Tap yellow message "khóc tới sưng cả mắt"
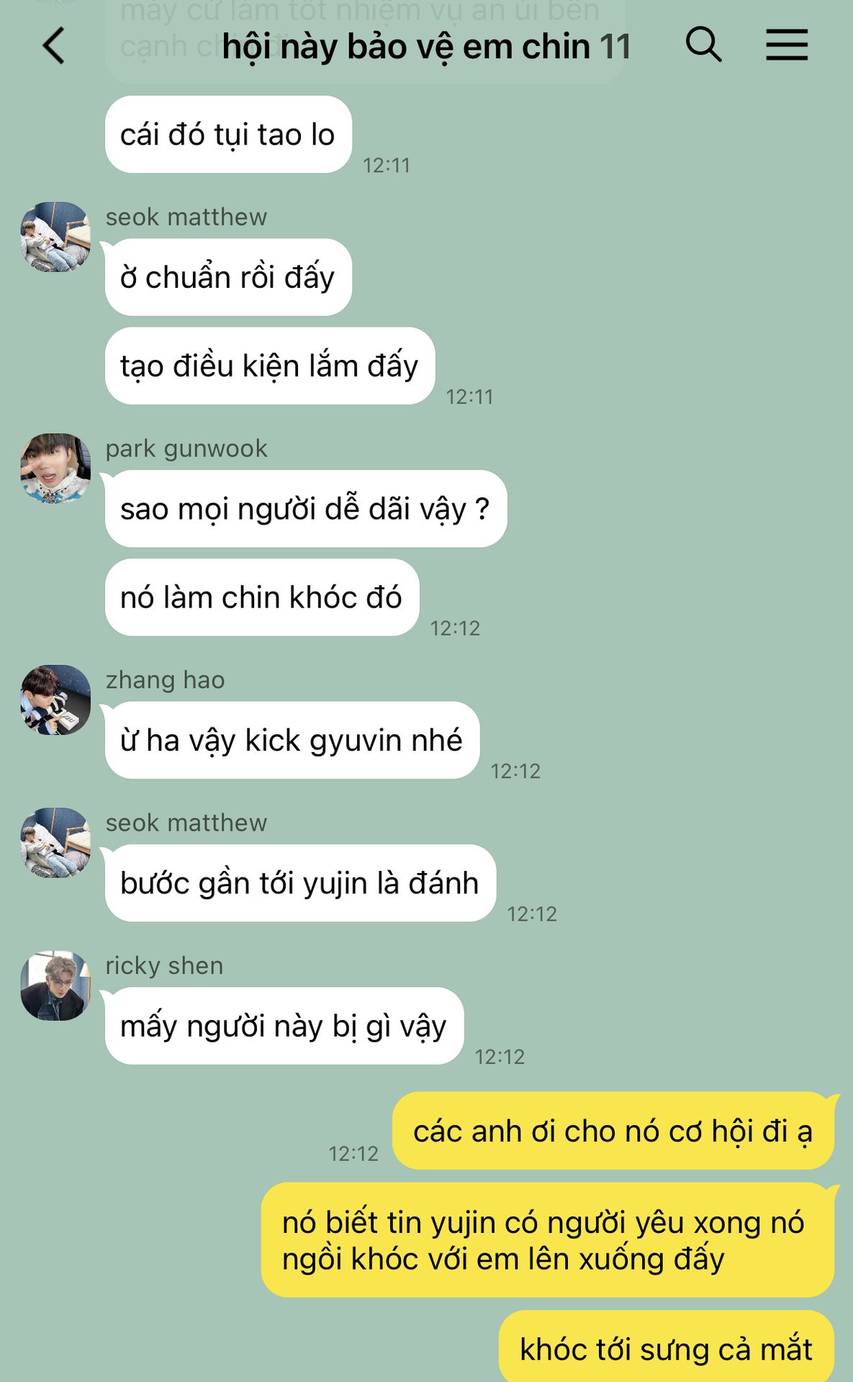Screen dimensions: 853x1382 [667, 1347]
